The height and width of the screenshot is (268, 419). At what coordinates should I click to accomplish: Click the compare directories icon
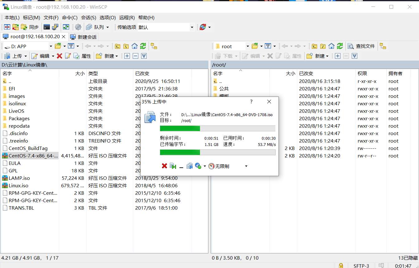click(7, 27)
